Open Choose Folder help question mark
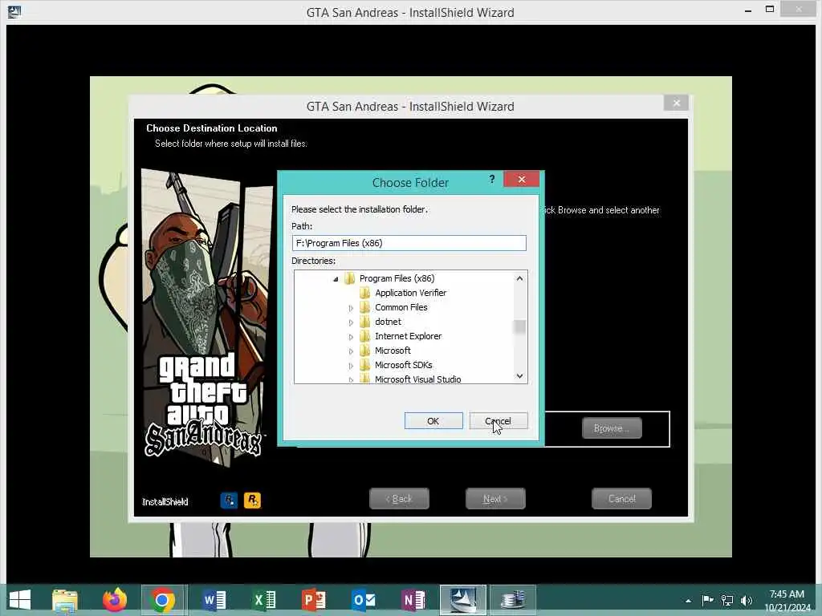Image resolution: width=822 pixels, height=616 pixels. pos(492,179)
